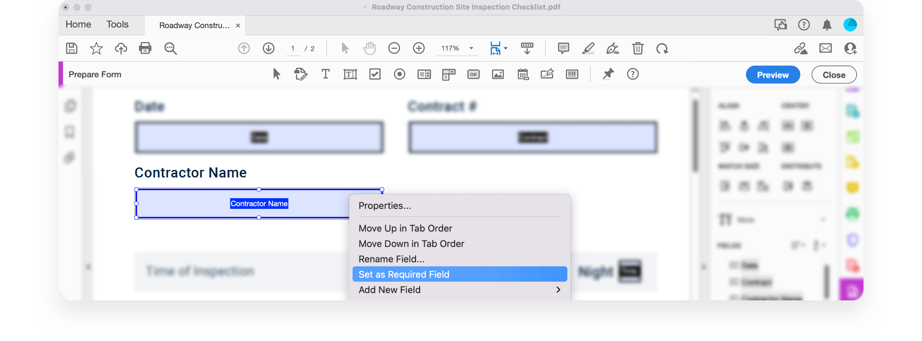Click the page number input field
Viewport: 922px width, 341px height.
293,48
